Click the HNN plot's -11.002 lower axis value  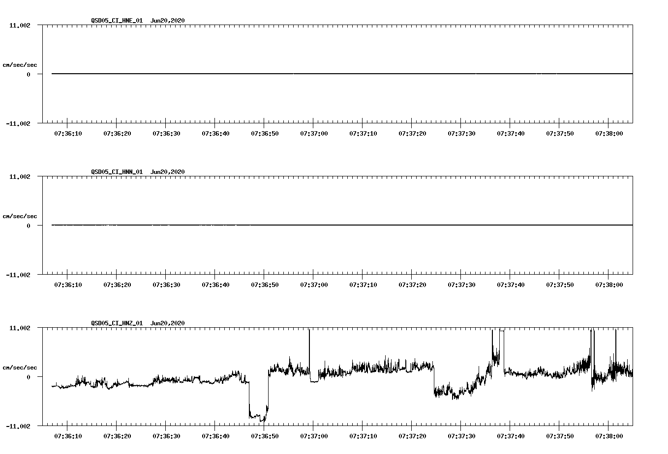pyautogui.click(x=18, y=275)
